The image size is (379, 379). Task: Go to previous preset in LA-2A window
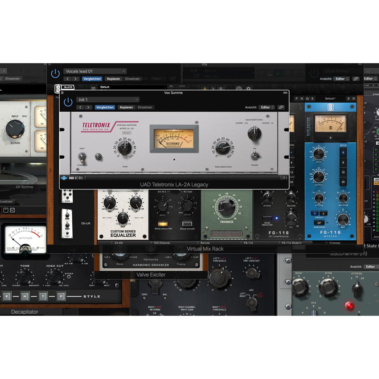click(x=81, y=107)
